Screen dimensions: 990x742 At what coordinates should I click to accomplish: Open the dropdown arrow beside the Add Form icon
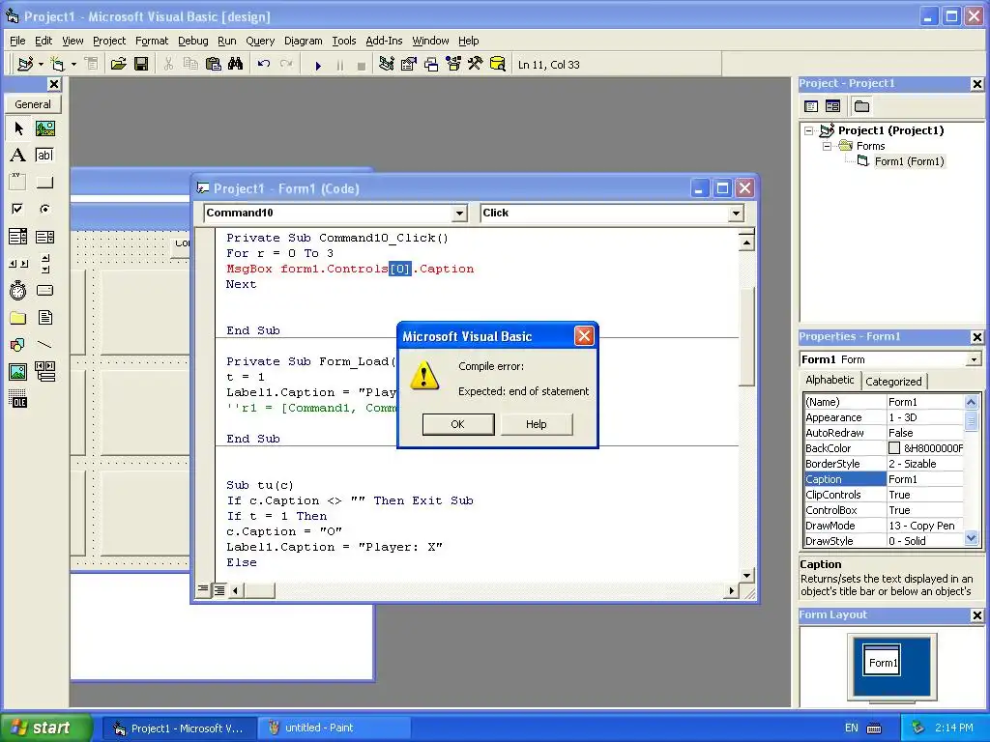point(73,64)
